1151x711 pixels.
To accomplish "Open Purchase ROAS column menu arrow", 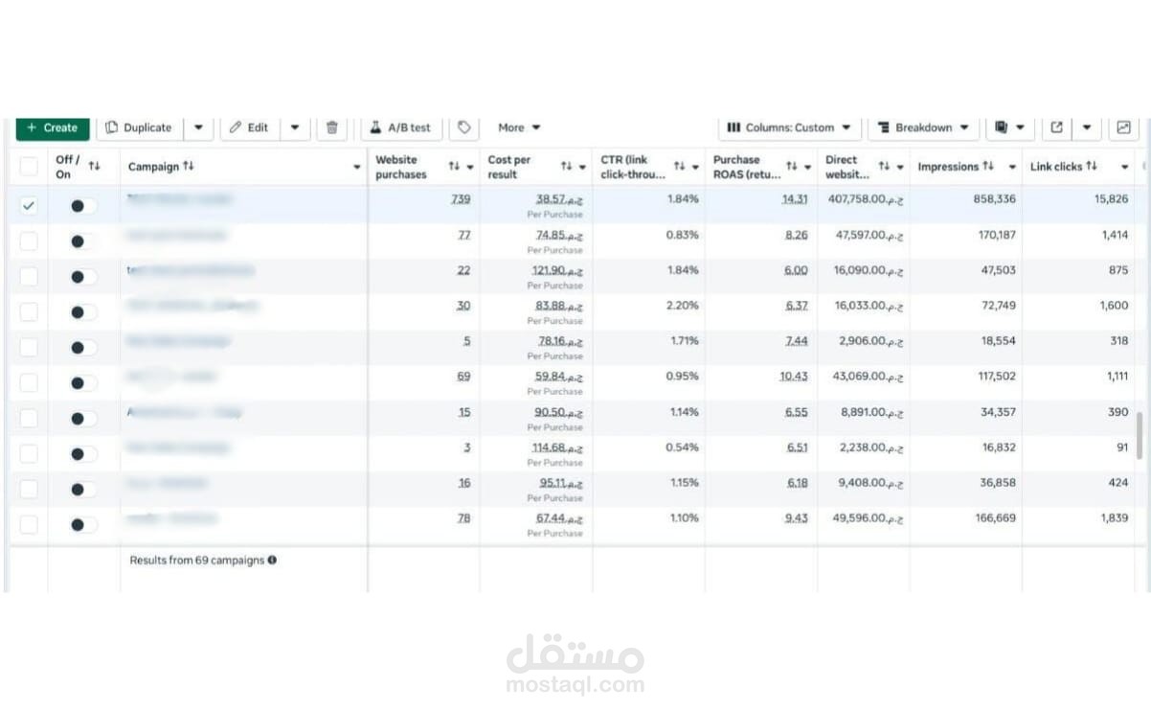I will pos(807,168).
